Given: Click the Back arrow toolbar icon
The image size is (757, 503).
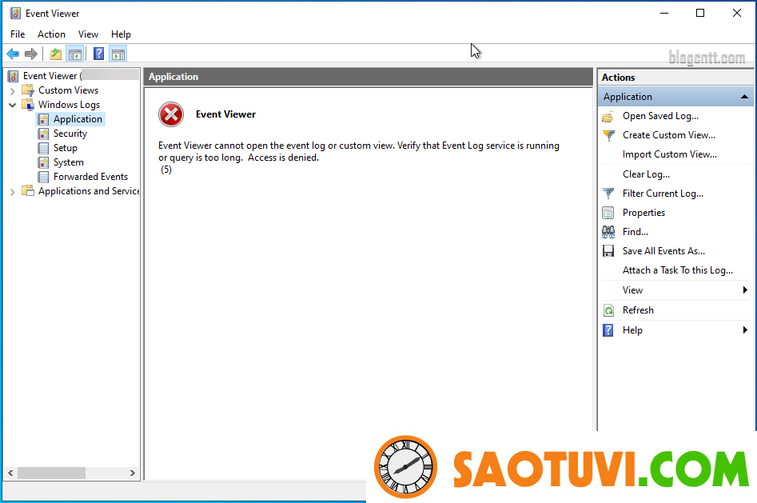Looking at the screenshot, I should 13,54.
